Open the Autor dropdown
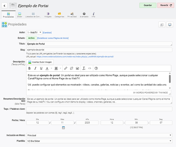The width and height of the screenshot is (176, 147). (x=34, y=33)
